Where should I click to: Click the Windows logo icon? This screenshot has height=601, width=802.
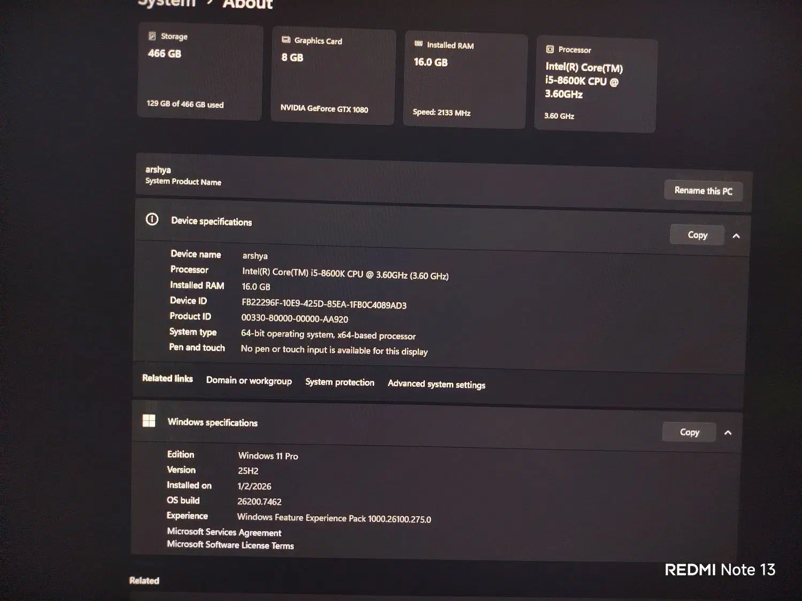click(x=149, y=421)
